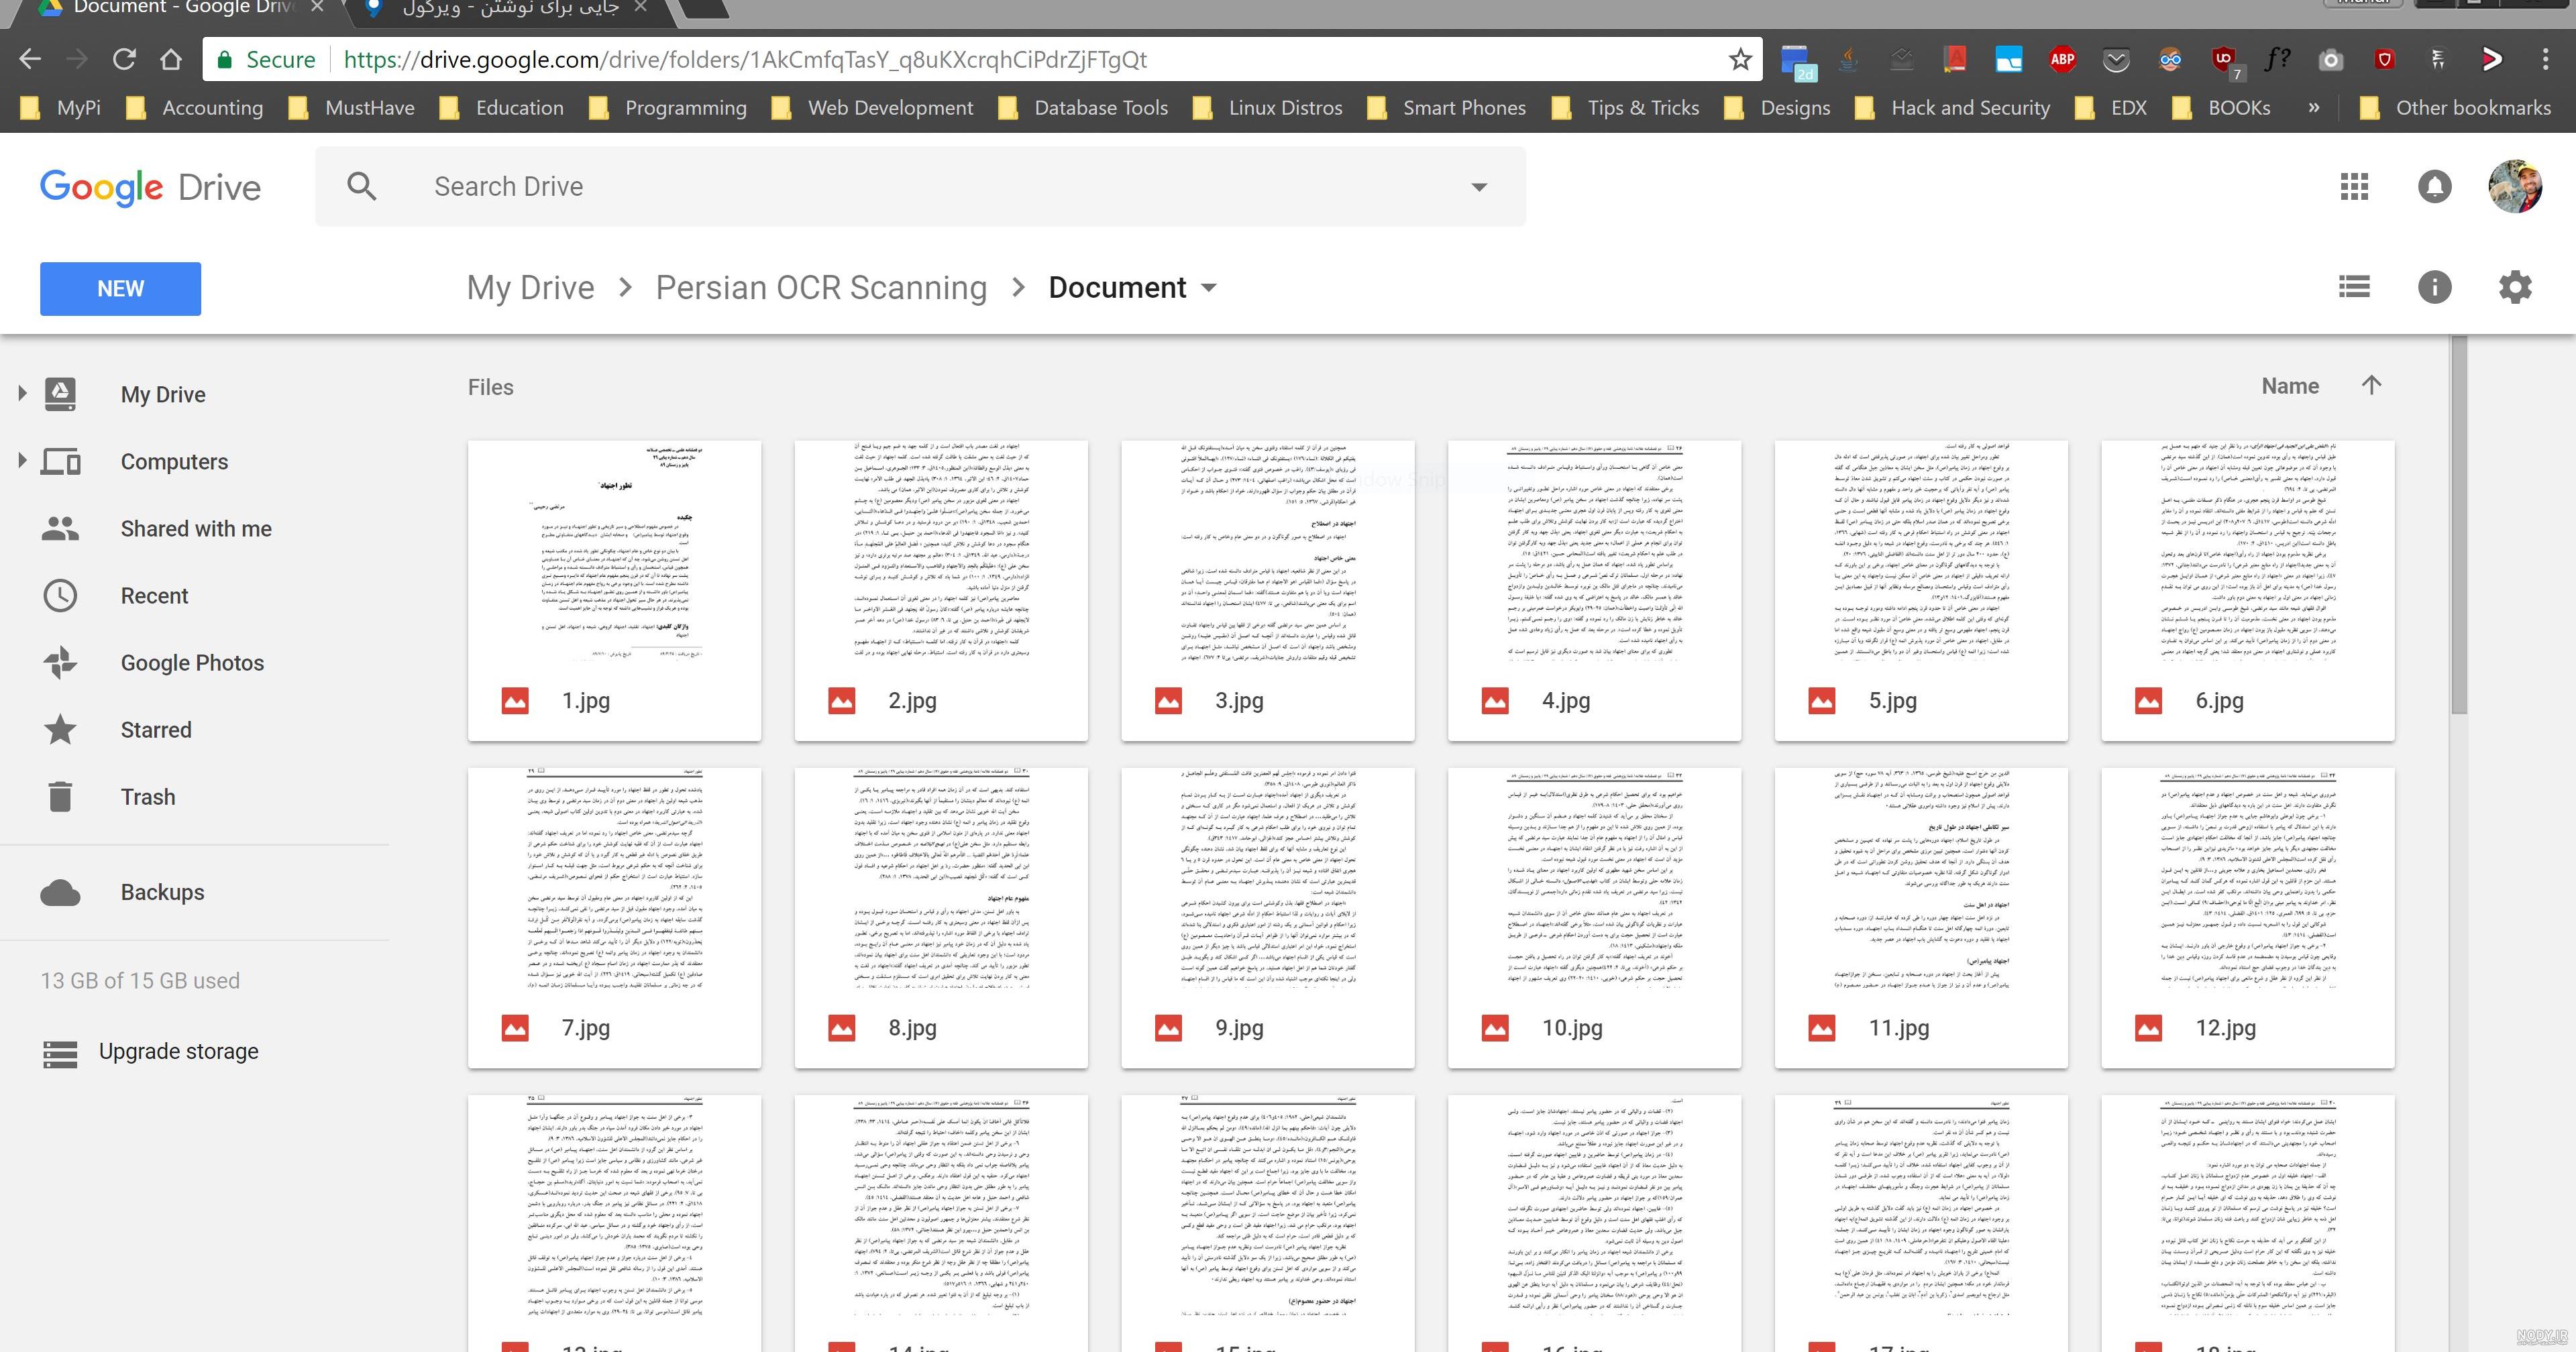Image resolution: width=2576 pixels, height=1352 pixels.
Task: Navigate to Persian OCR Scanning breadcrumb
Action: coord(821,288)
